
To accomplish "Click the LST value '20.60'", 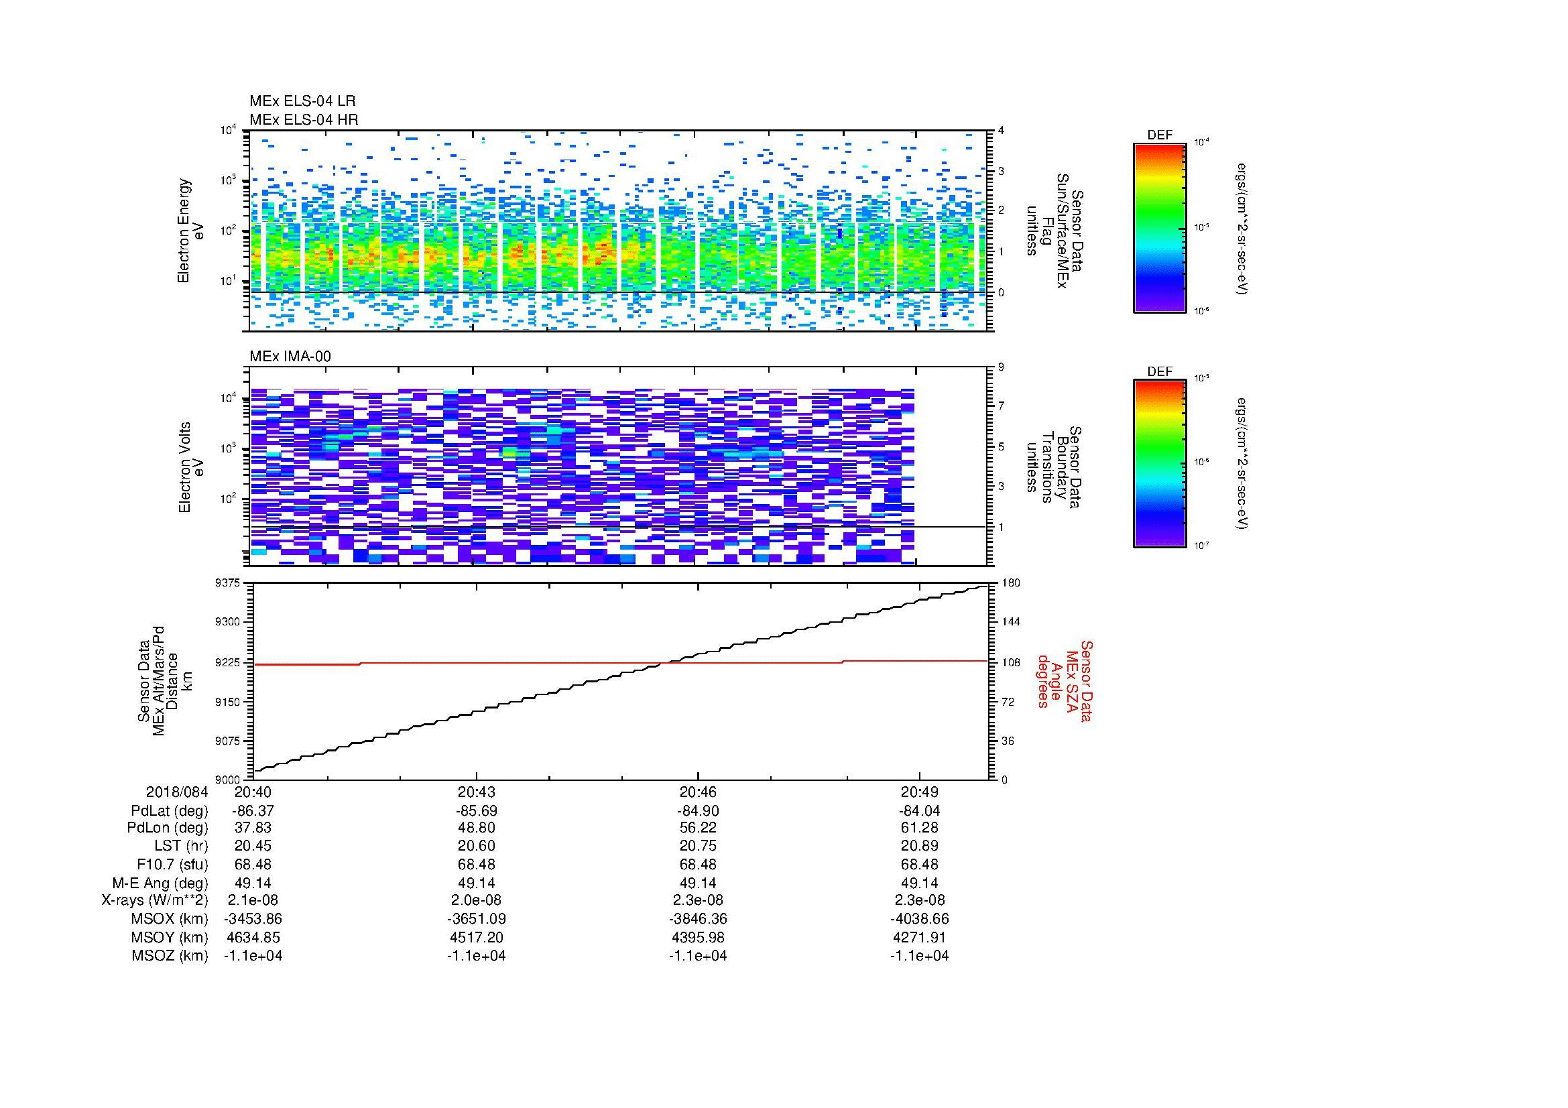I will click(x=476, y=847).
